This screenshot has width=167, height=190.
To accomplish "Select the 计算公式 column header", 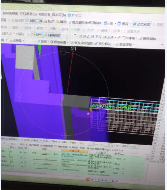I will click(x=74, y=151).
